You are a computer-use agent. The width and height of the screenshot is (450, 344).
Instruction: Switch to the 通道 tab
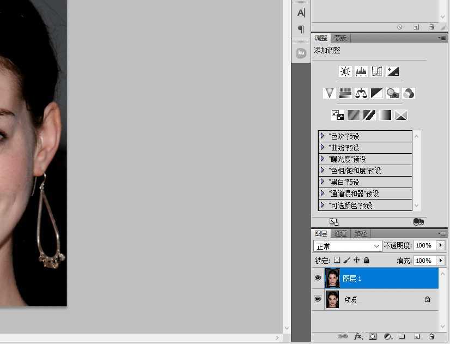[340, 233]
